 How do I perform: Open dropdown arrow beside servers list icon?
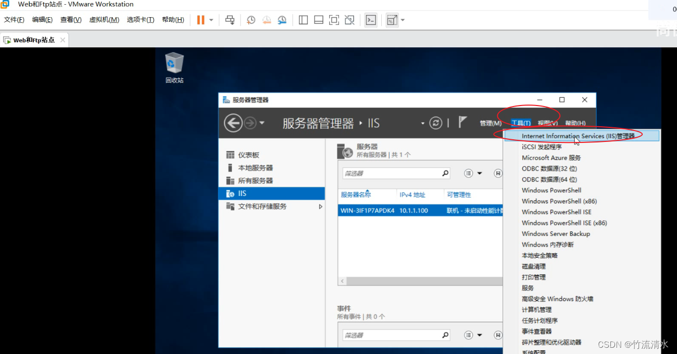coord(480,173)
